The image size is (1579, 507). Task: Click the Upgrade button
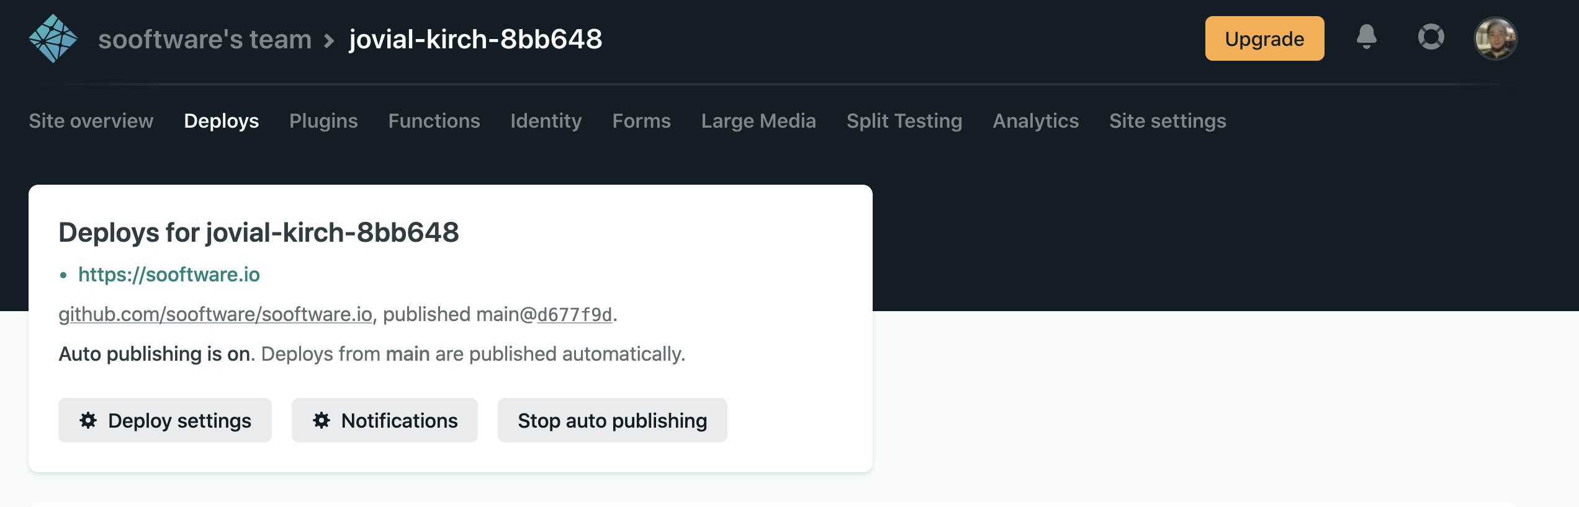pyautogui.click(x=1265, y=38)
